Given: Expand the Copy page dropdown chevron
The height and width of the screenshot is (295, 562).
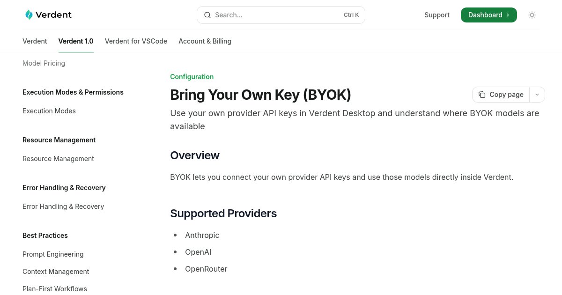Looking at the screenshot, I should [x=537, y=95].
